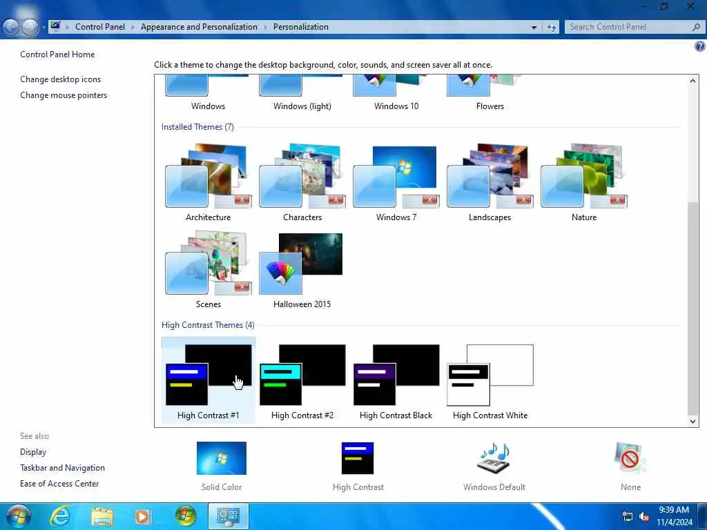The width and height of the screenshot is (707, 530).
Task: Select the Flowers theme
Action: tap(490, 94)
